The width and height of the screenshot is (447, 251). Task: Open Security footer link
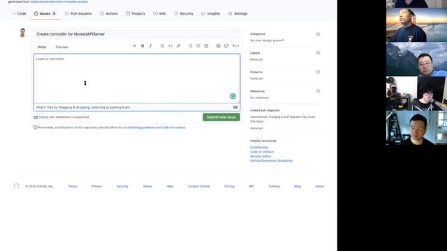click(x=122, y=186)
